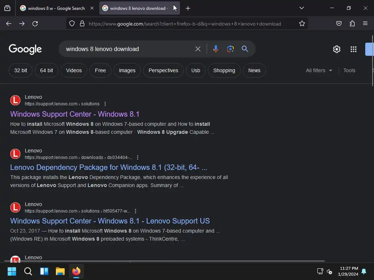The height and width of the screenshot is (280, 374).
Task: Open 'Windows 8.1 - Lenovo Support US' link
Action: [x=110, y=221]
